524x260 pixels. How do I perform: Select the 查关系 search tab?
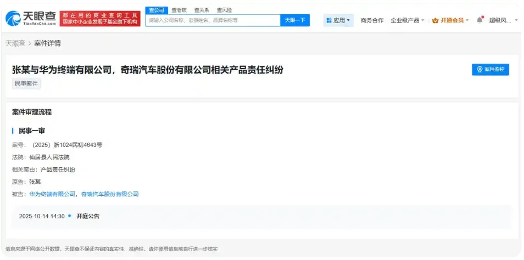click(x=202, y=10)
